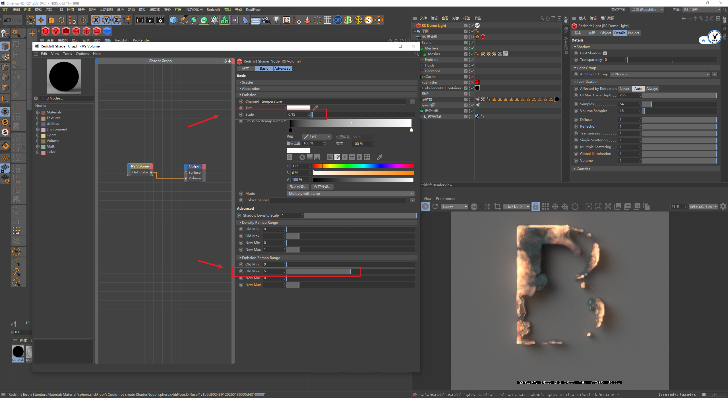This screenshot has width=728, height=398.
Task: Set Affected by Refraction to Never
Action: click(624, 89)
